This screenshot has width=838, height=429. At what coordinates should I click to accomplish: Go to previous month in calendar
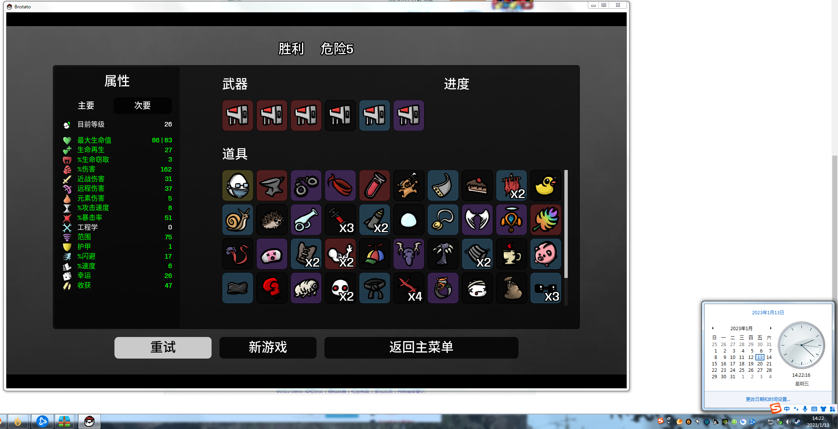click(713, 328)
